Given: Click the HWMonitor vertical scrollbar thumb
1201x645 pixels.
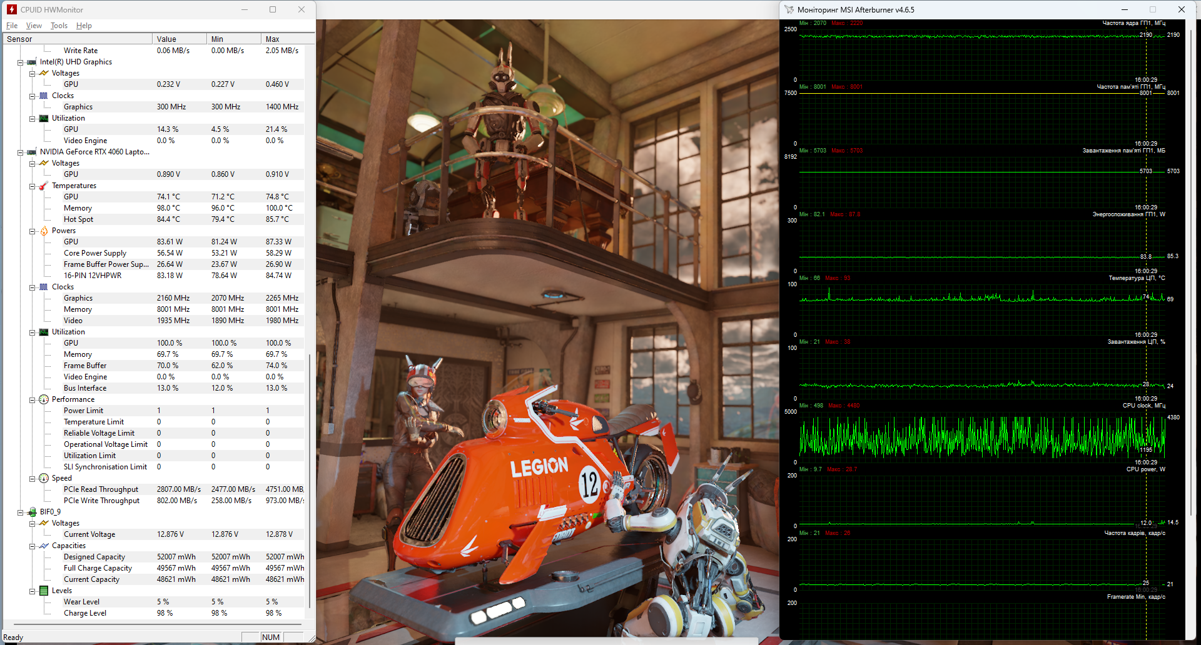Looking at the screenshot, I should pyautogui.click(x=310, y=481).
